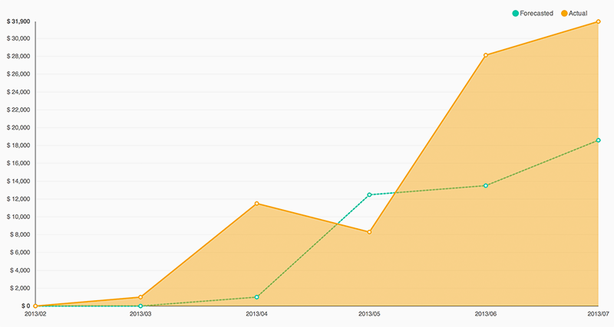Click the orange Actual legend dot

(x=564, y=13)
